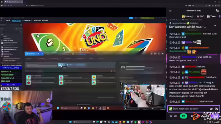Timeout the user who wrote 'war das b2b?'
The height and width of the screenshot is (124, 221).
tap(173, 34)
